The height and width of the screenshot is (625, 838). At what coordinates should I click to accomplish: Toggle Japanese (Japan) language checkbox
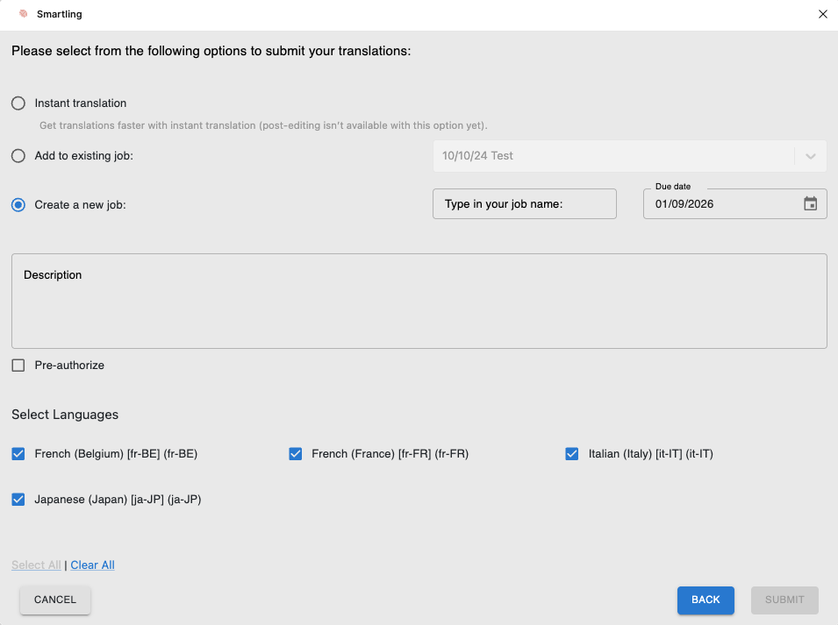18,500
